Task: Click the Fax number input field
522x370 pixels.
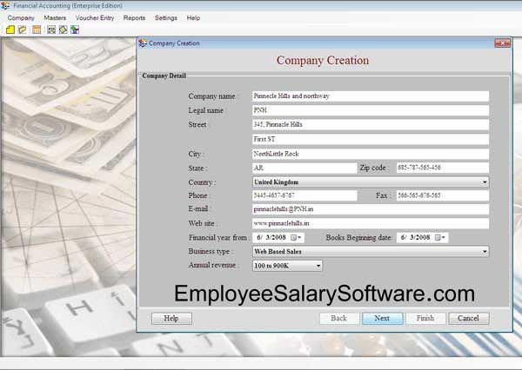Action: click(x=443, y=195)
